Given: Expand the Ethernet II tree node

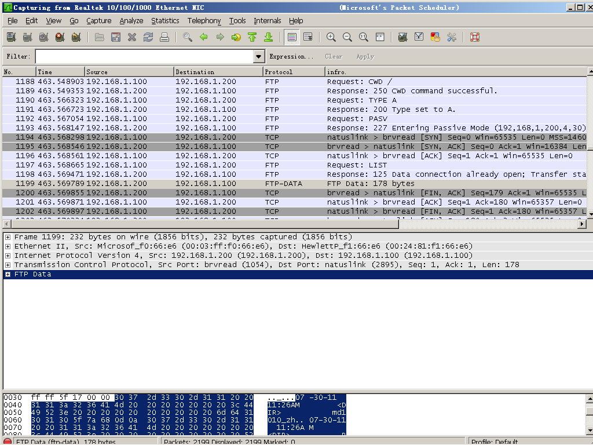Looking at the screenshot, I should [x=8, y=246].
